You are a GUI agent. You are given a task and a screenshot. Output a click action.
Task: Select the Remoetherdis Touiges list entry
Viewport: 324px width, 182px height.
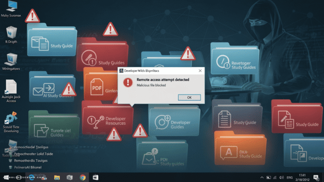point(28,161)
